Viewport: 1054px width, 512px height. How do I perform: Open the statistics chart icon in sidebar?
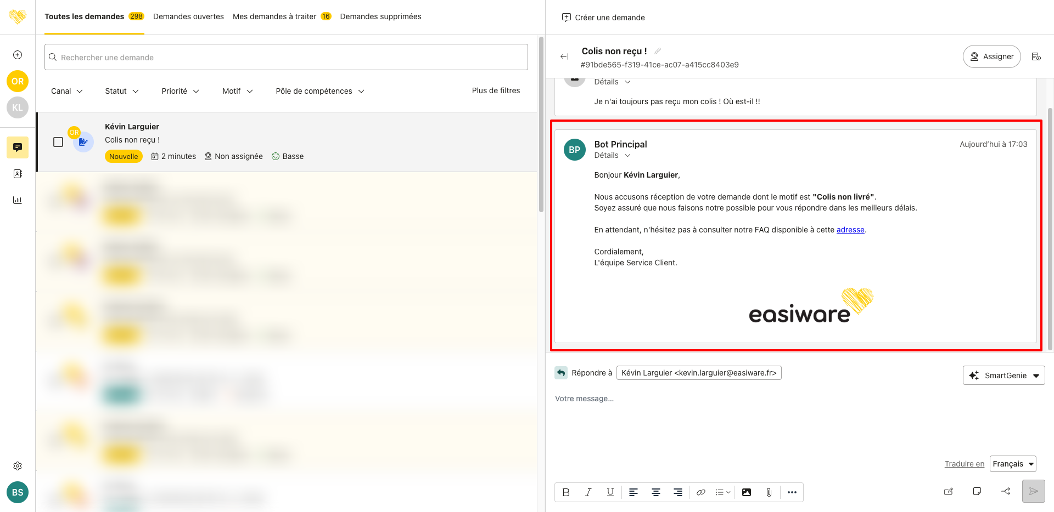coord(18,200)
